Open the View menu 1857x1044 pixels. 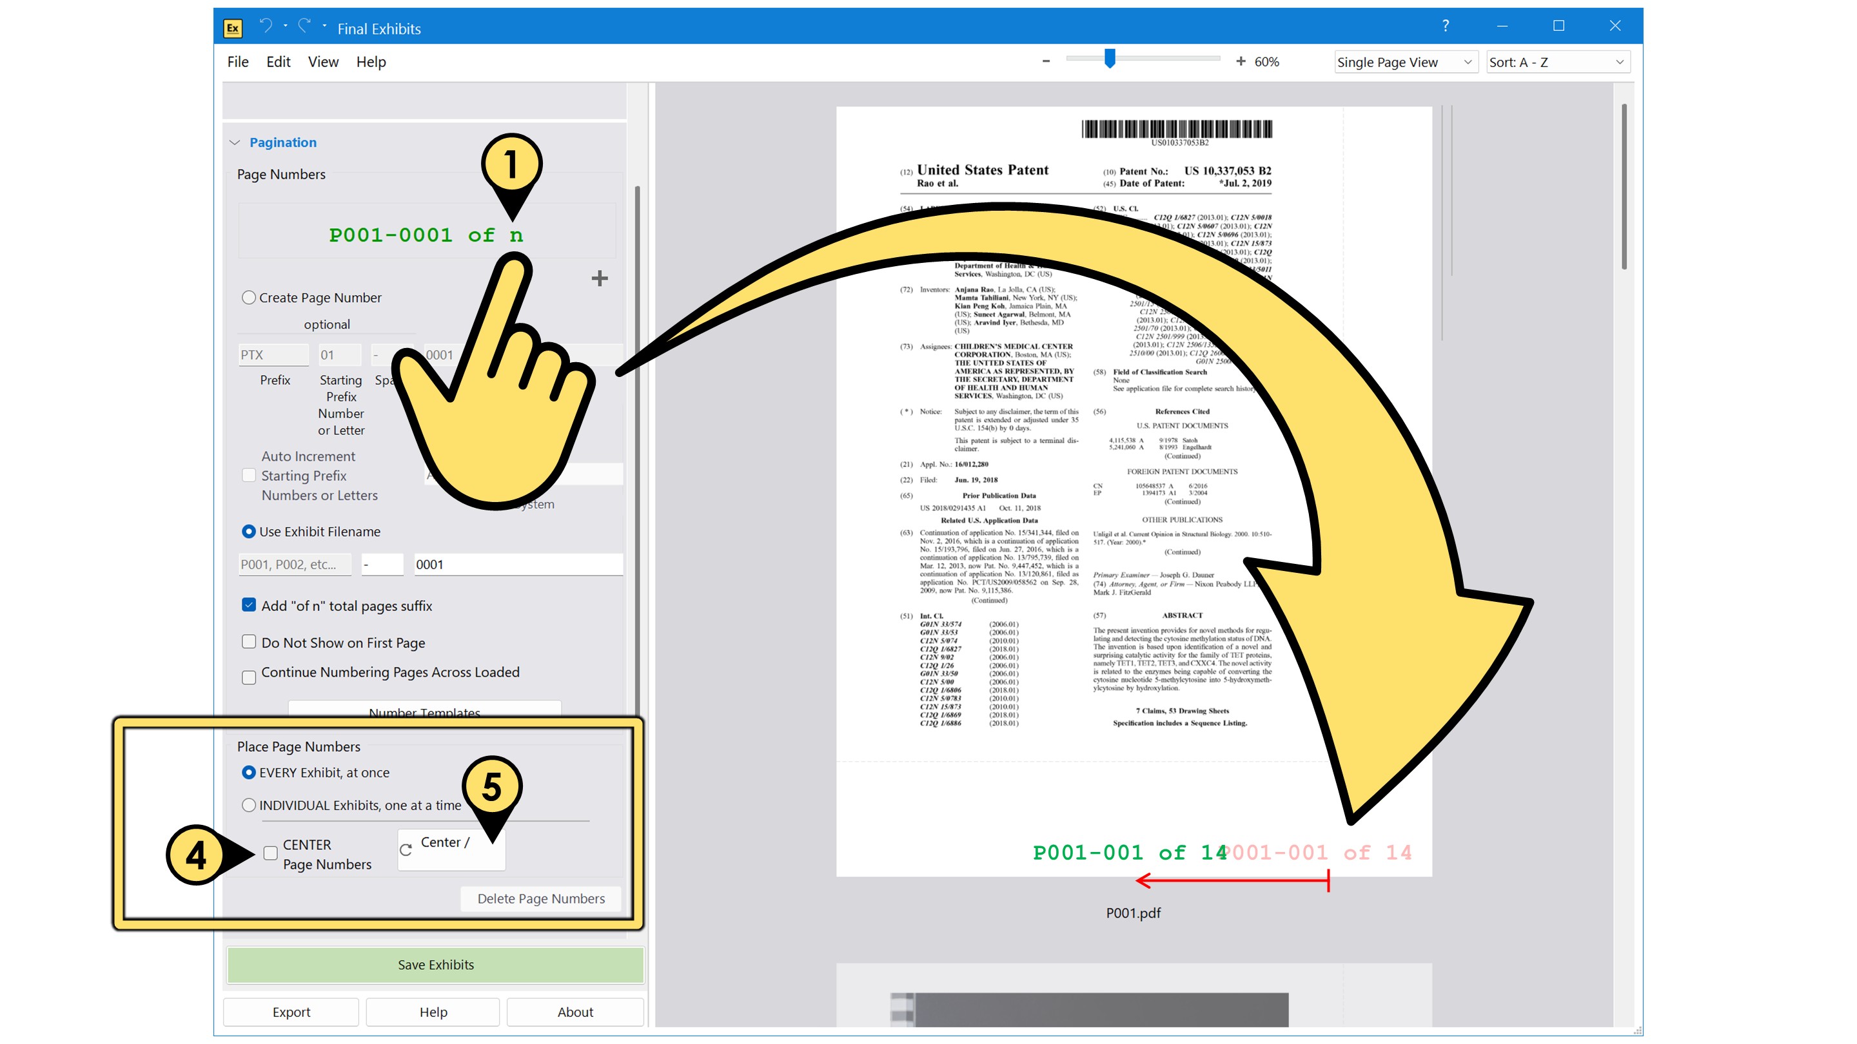point(323,62)
